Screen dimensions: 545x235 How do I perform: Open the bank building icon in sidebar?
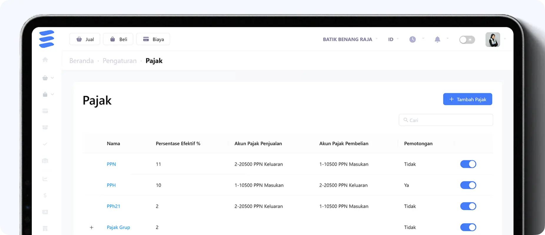45,161
